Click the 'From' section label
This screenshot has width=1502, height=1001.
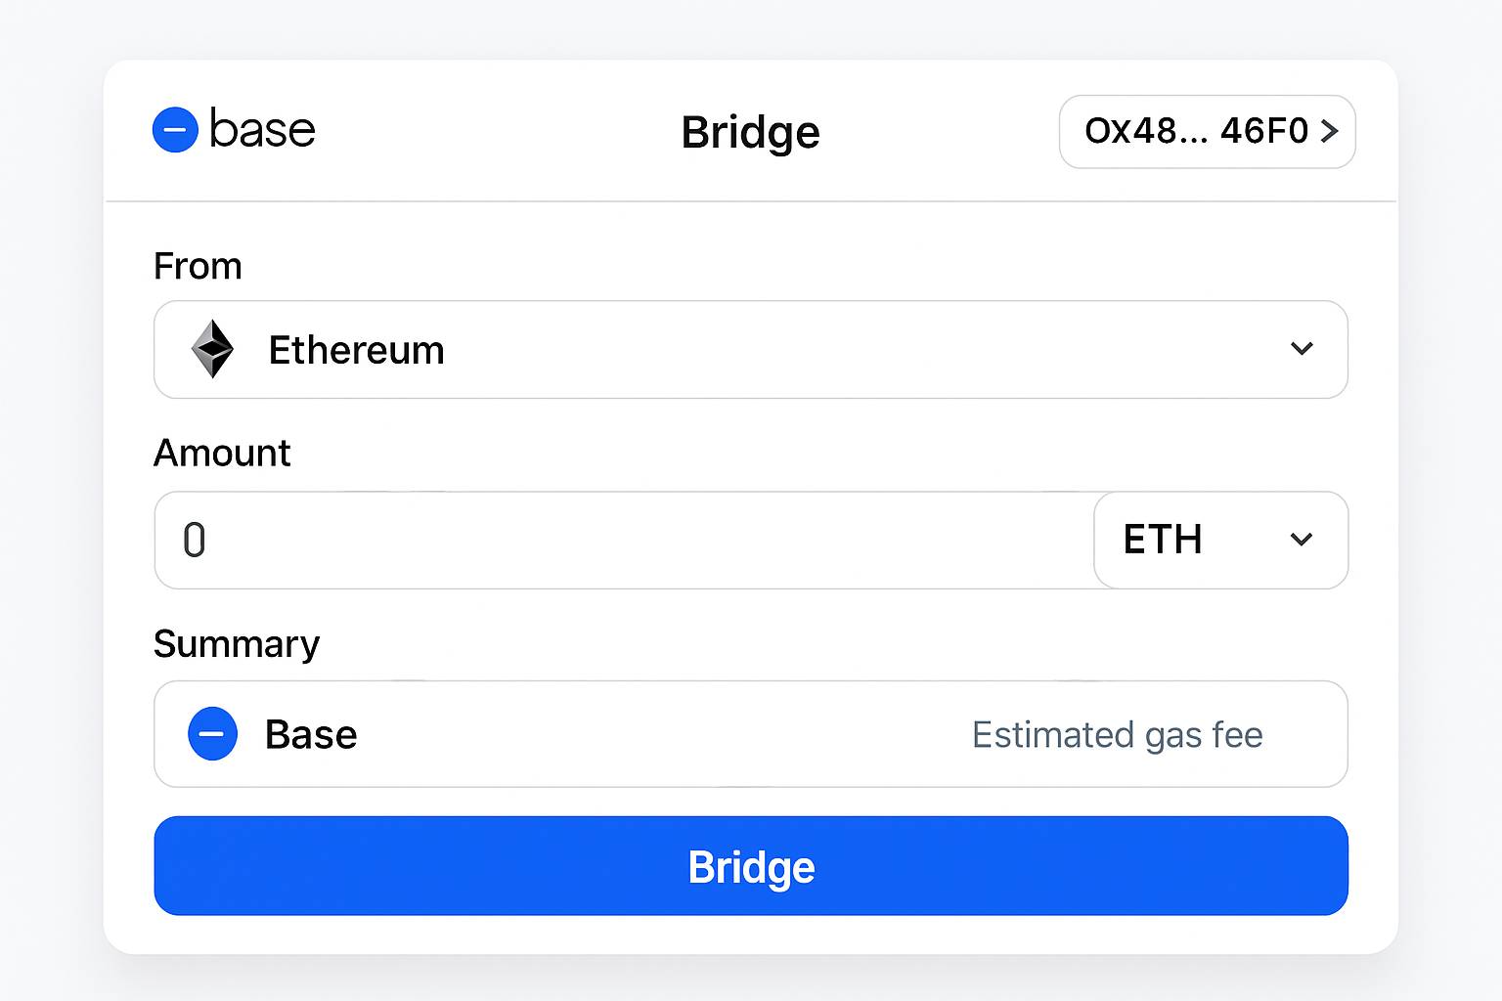198,265
